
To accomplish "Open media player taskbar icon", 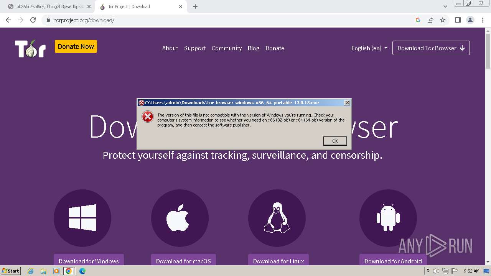I will coord(56,271).
